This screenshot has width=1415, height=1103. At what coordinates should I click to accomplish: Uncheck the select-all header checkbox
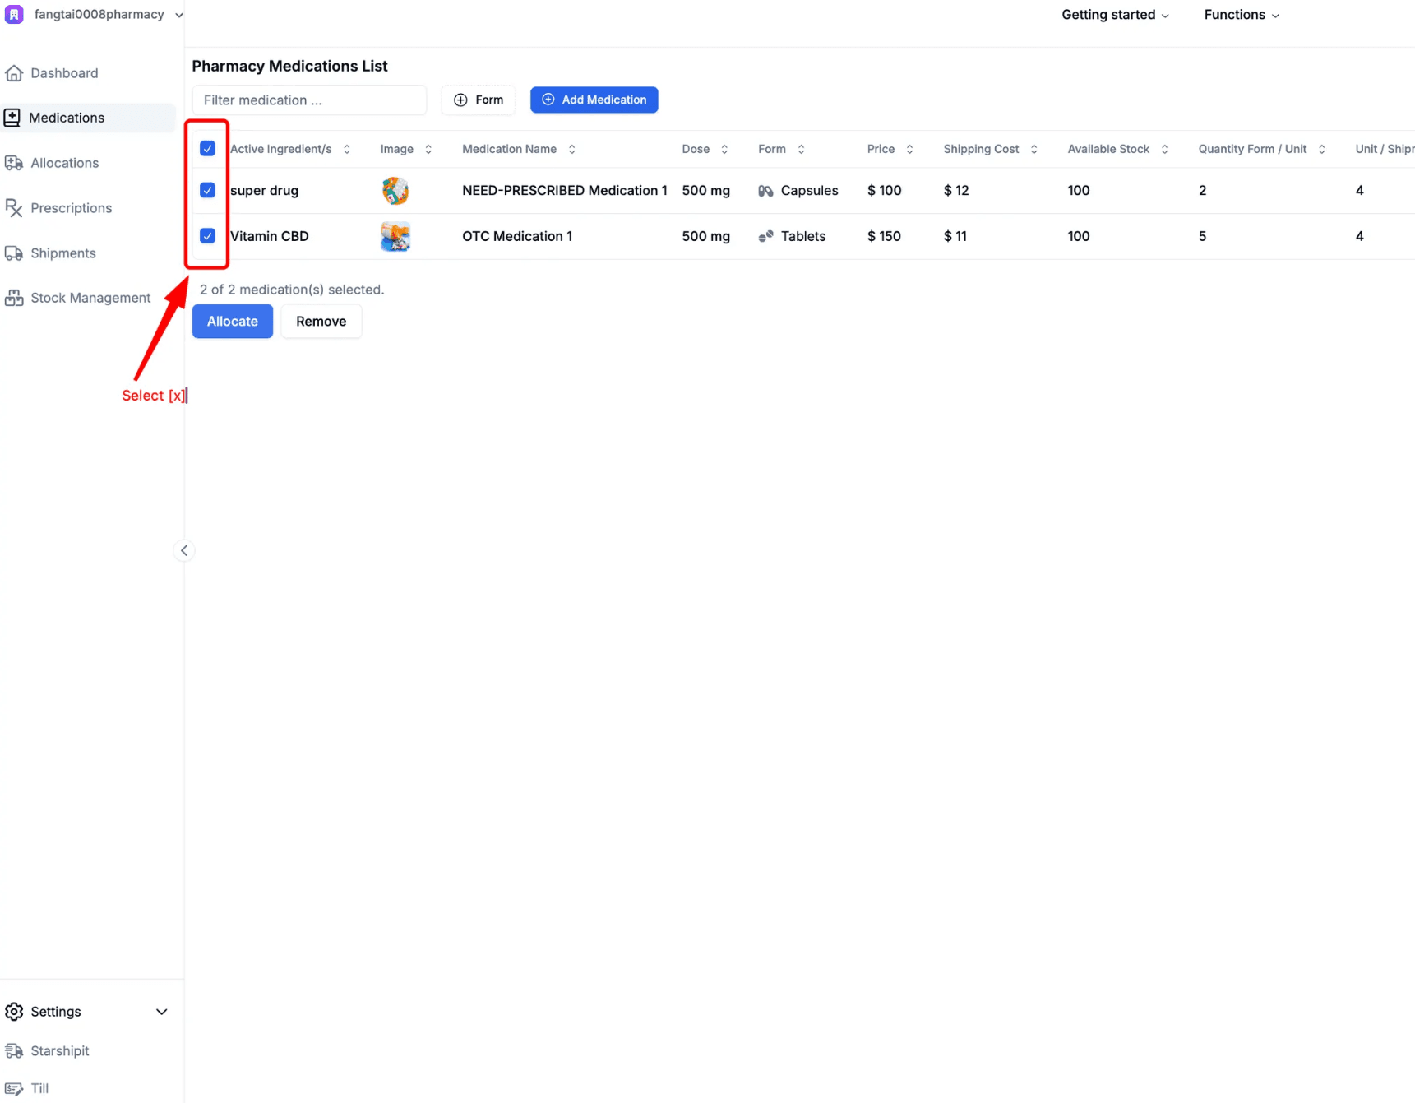point(208,149)
